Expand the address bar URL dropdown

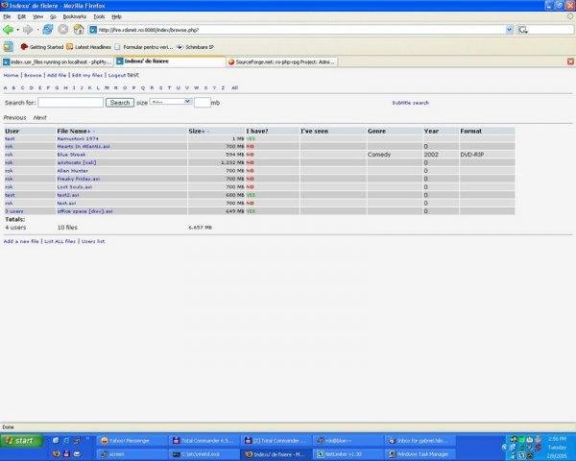[510, 30]
